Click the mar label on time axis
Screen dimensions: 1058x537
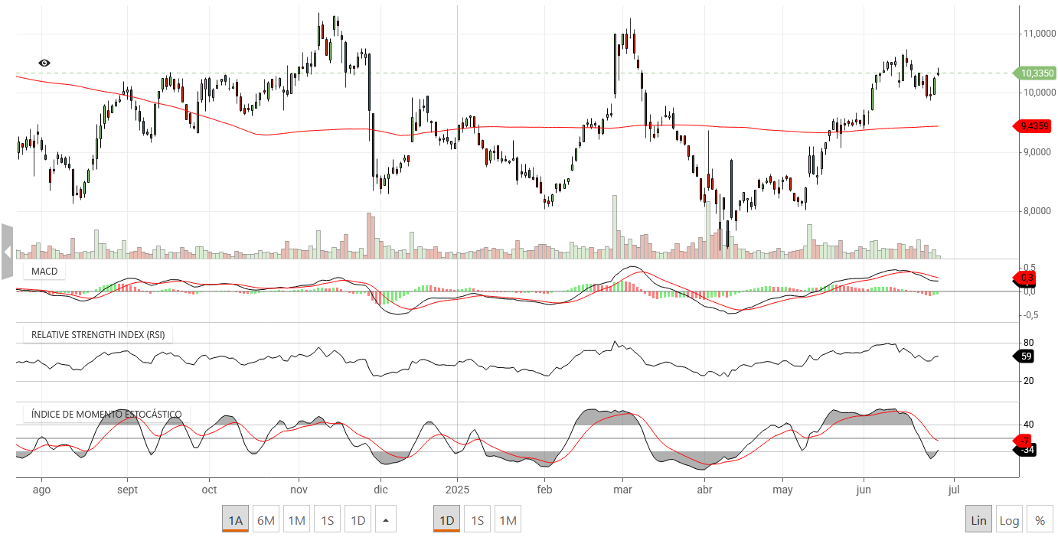click(x=622, y=490)
